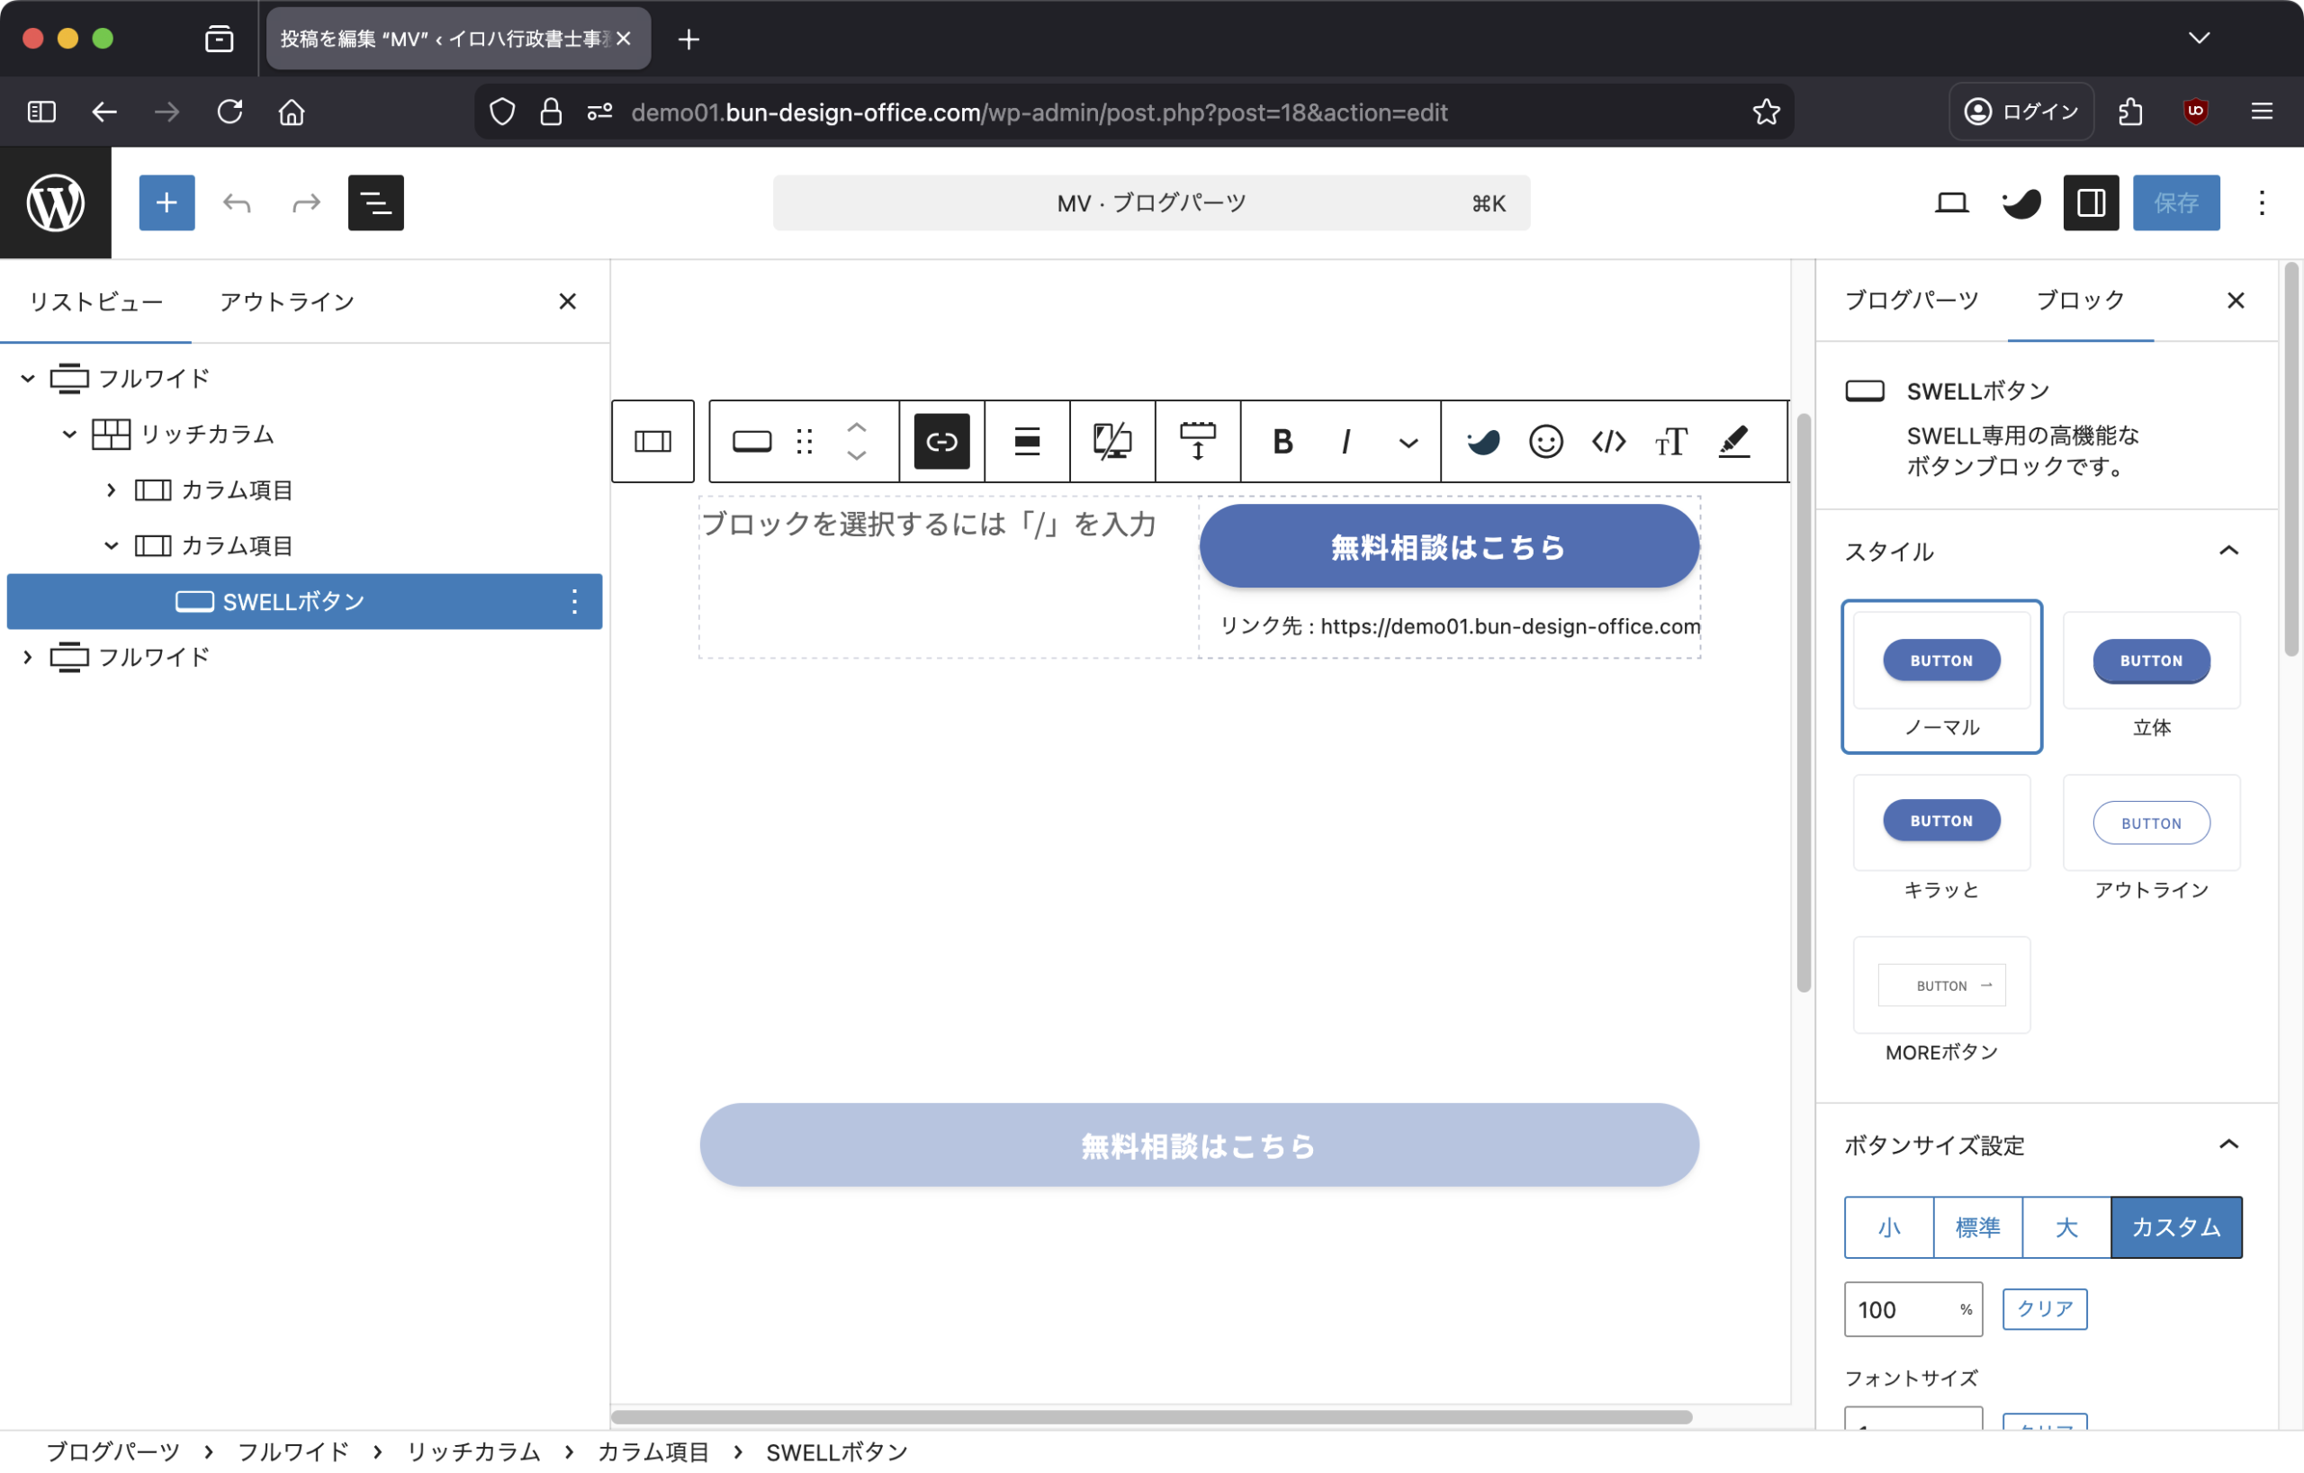The width and height of the screenshot is (2304, 1473).
Task: Click the block inserter plus button
Action: (166, 202)
